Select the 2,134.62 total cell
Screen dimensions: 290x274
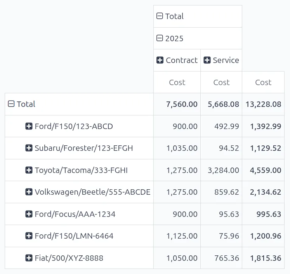pyautogui.click(x=263, y=192)
